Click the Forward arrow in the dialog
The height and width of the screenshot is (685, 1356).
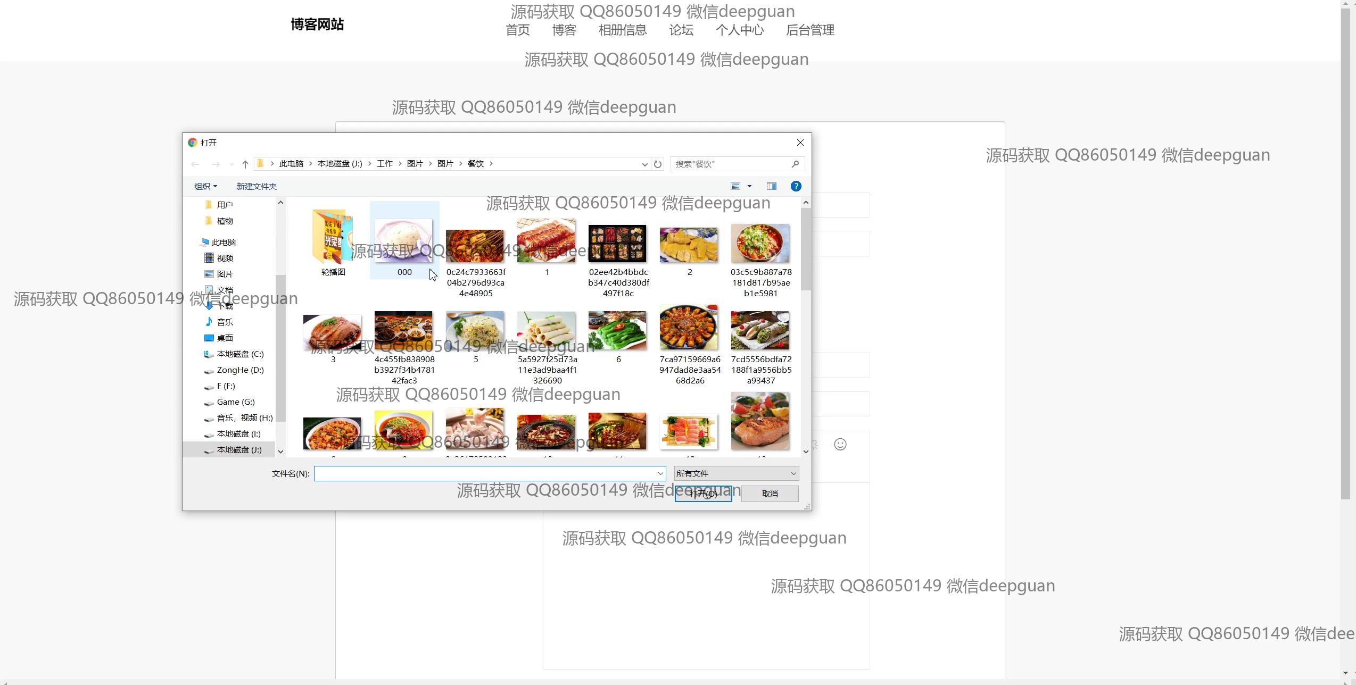[215, 164]
